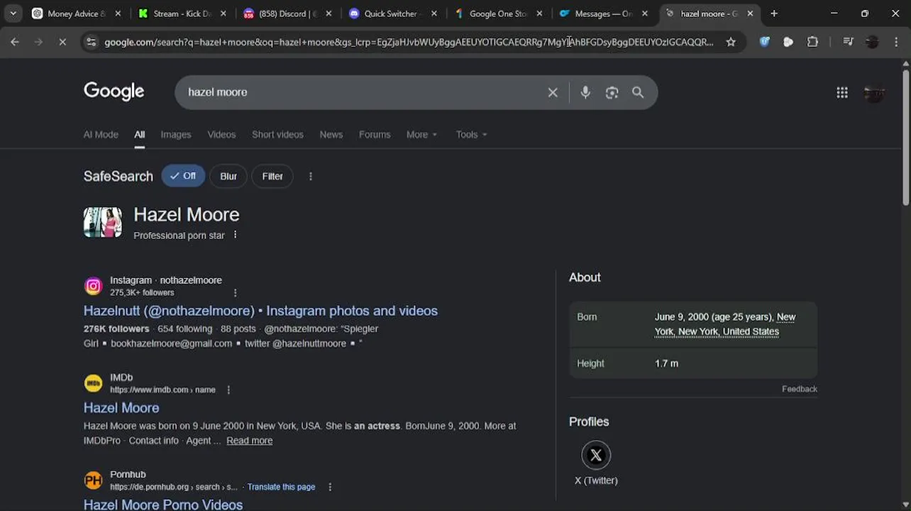The image size is (911, 511).
Task: Expand the Tools dropdown
Action: pos(472,134)
